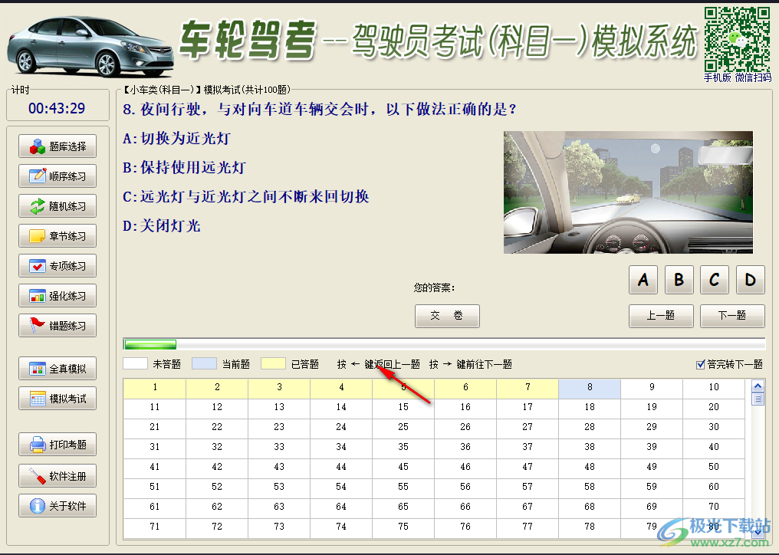The height and width of the screenshot is (555, 779).
Task: Click the 专项练习 checkmark icon
Action: [x=38, y=266]
